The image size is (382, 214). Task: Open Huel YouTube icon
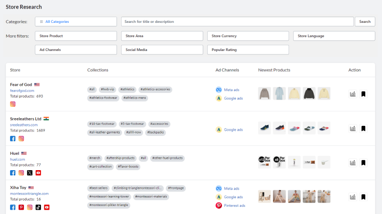[38, 173]
